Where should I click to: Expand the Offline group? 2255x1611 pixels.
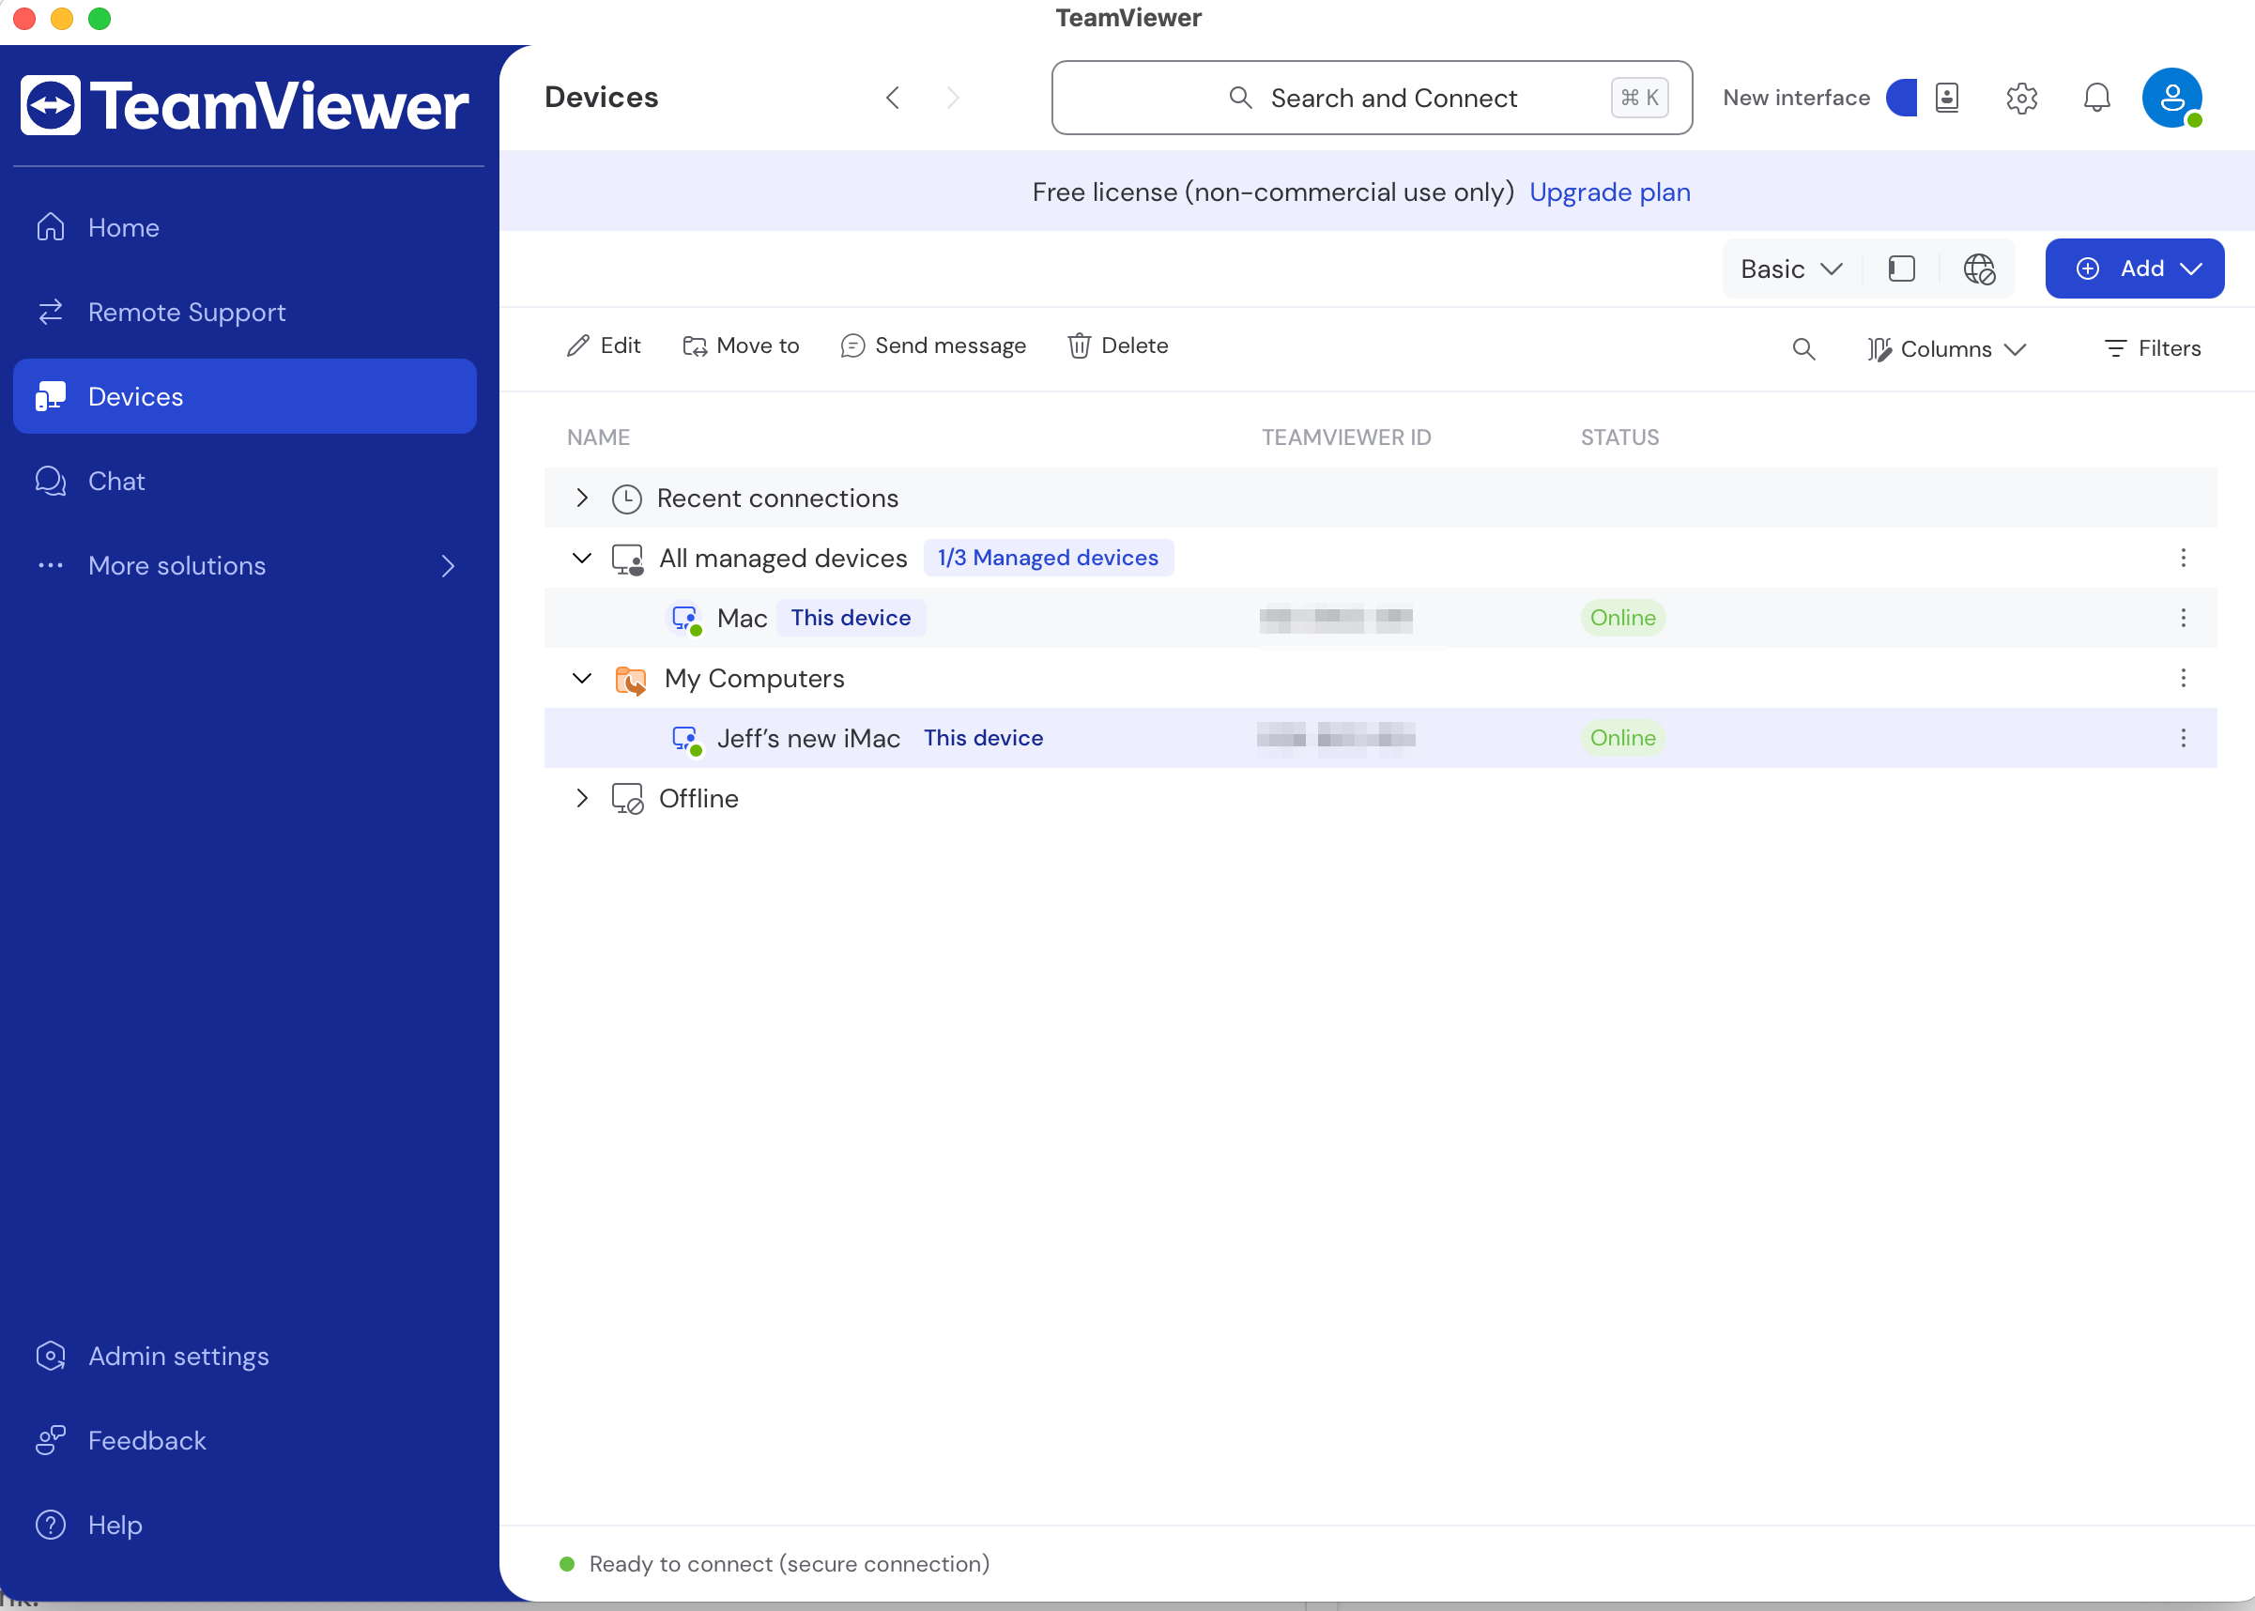[x=582, y=799]
